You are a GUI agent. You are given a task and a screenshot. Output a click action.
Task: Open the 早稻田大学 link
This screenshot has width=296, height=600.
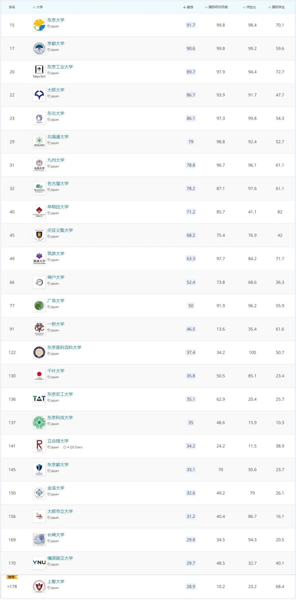(58, 207)
